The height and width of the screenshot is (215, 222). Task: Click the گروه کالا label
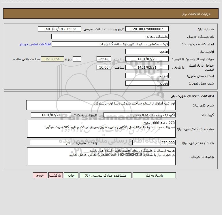pos(207,115)
